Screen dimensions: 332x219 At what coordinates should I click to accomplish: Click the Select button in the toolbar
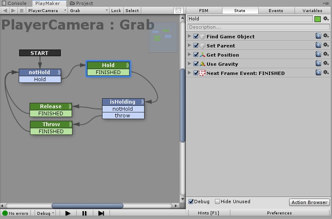coord(132,10)
